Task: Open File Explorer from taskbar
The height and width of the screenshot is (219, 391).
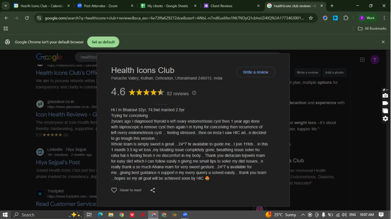Action: click(111, 214)
